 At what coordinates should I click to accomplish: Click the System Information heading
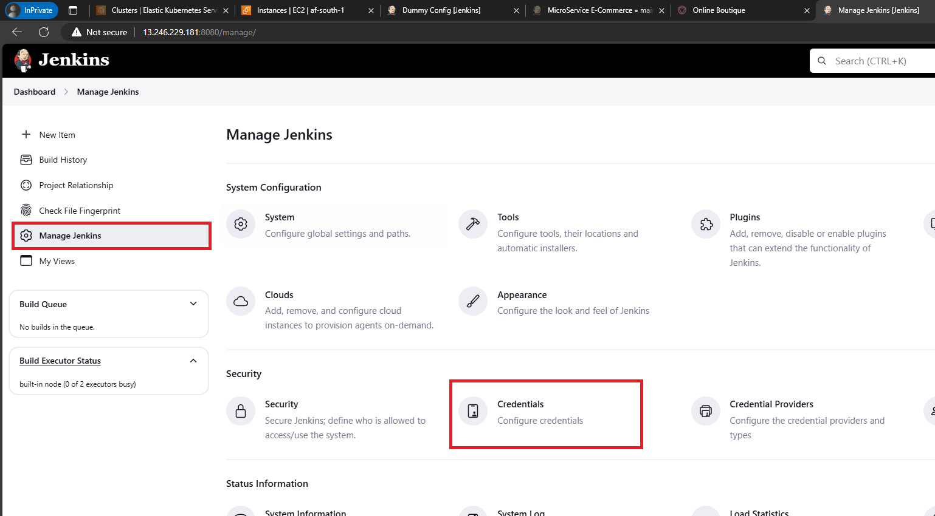pos(306,513)
